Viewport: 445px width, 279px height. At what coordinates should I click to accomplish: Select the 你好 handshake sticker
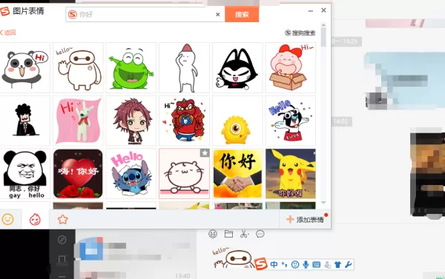[237, 174]
